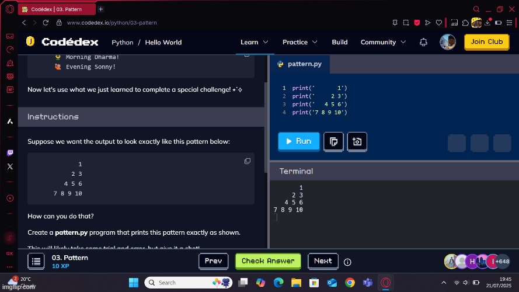
Task: Open the Windows Start menu
Action: 134,283
